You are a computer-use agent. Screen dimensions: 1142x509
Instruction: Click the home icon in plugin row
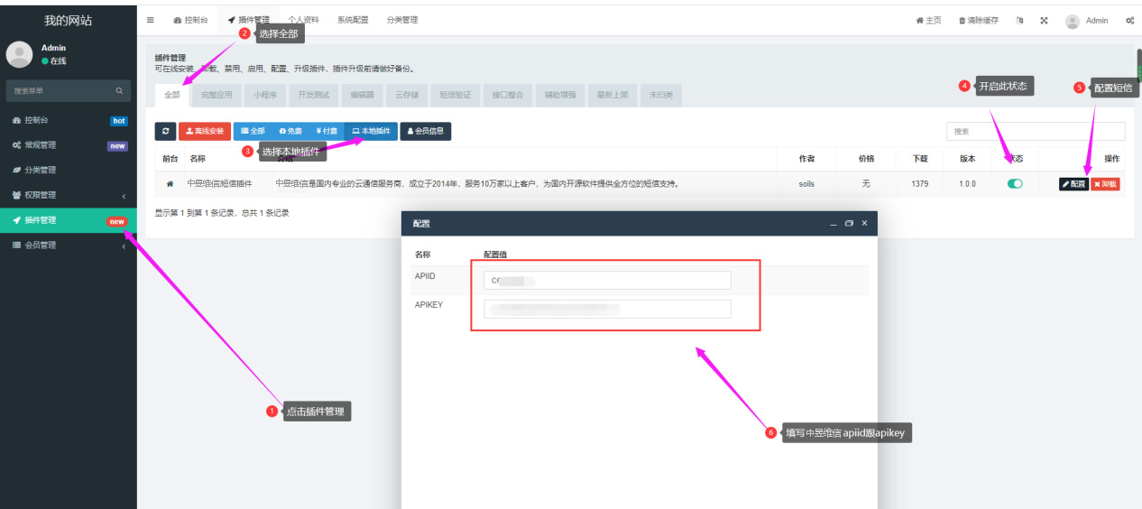[170, 184]
